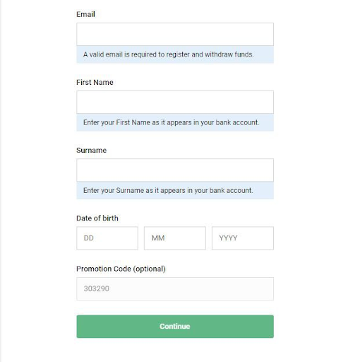
Task: Focus the First Name text box
Action: (x=175, y=103)
